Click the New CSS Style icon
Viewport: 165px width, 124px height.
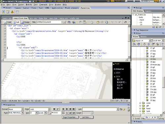[157, 27]
